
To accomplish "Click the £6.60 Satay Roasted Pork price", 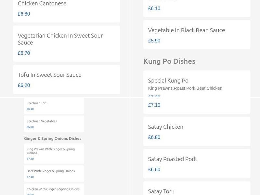I will point(154,169).
